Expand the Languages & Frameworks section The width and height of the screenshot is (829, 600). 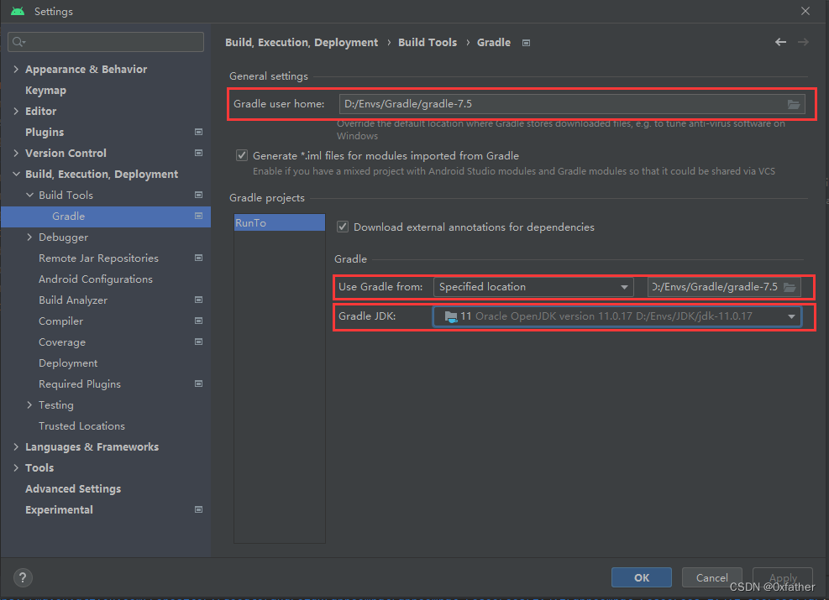click(x=16, y=446)
